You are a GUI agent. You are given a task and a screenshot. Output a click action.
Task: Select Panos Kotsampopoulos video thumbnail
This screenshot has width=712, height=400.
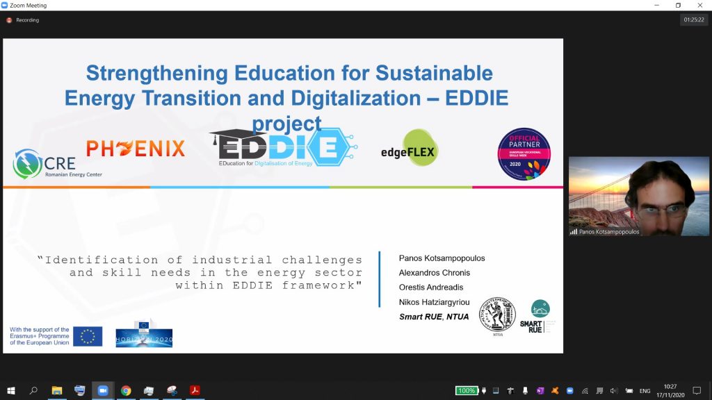pos(638,196)
